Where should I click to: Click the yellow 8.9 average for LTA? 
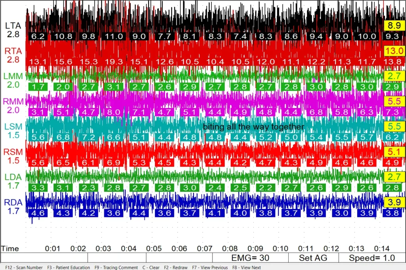click(395, 26)
